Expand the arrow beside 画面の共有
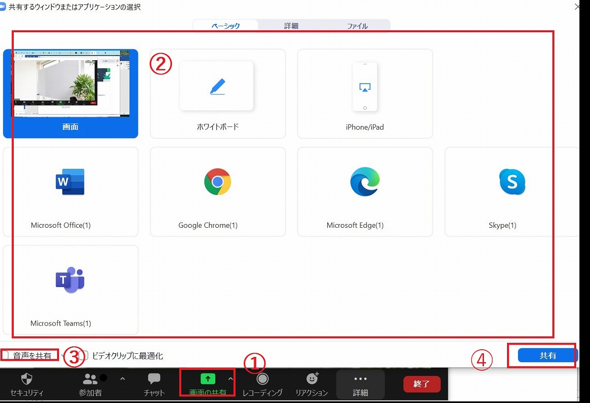 pyautogui.click(x=230, y=378)
